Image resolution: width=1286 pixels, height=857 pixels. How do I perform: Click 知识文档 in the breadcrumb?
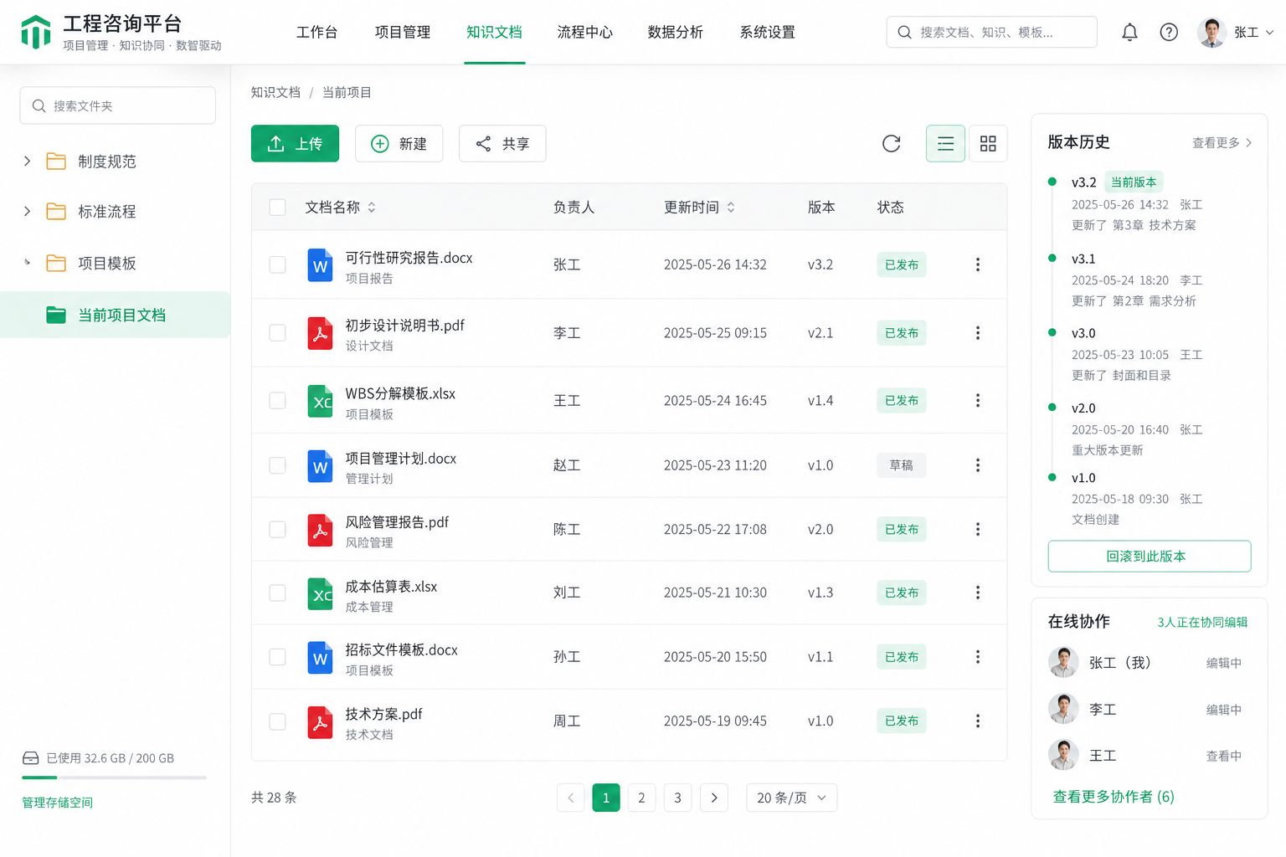[275, 92]
